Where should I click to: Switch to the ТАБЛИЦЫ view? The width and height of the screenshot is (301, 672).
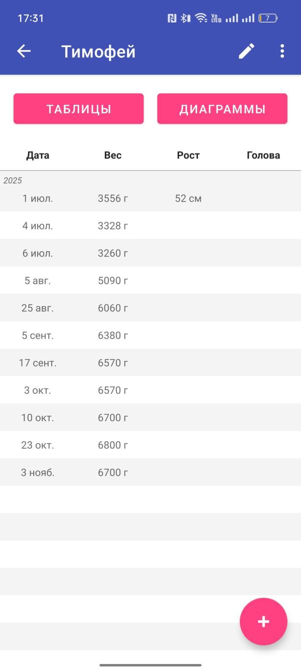[79, 109]
